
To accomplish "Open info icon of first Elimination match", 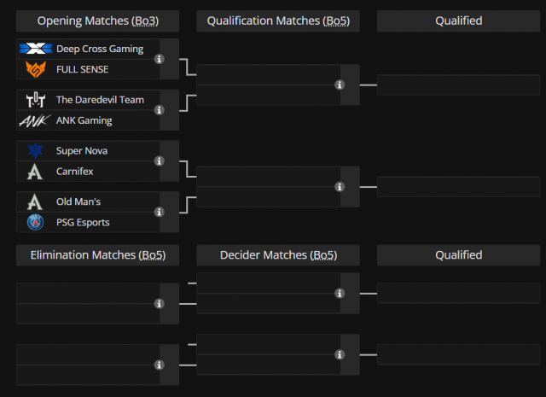I will (x=160, y=304).
